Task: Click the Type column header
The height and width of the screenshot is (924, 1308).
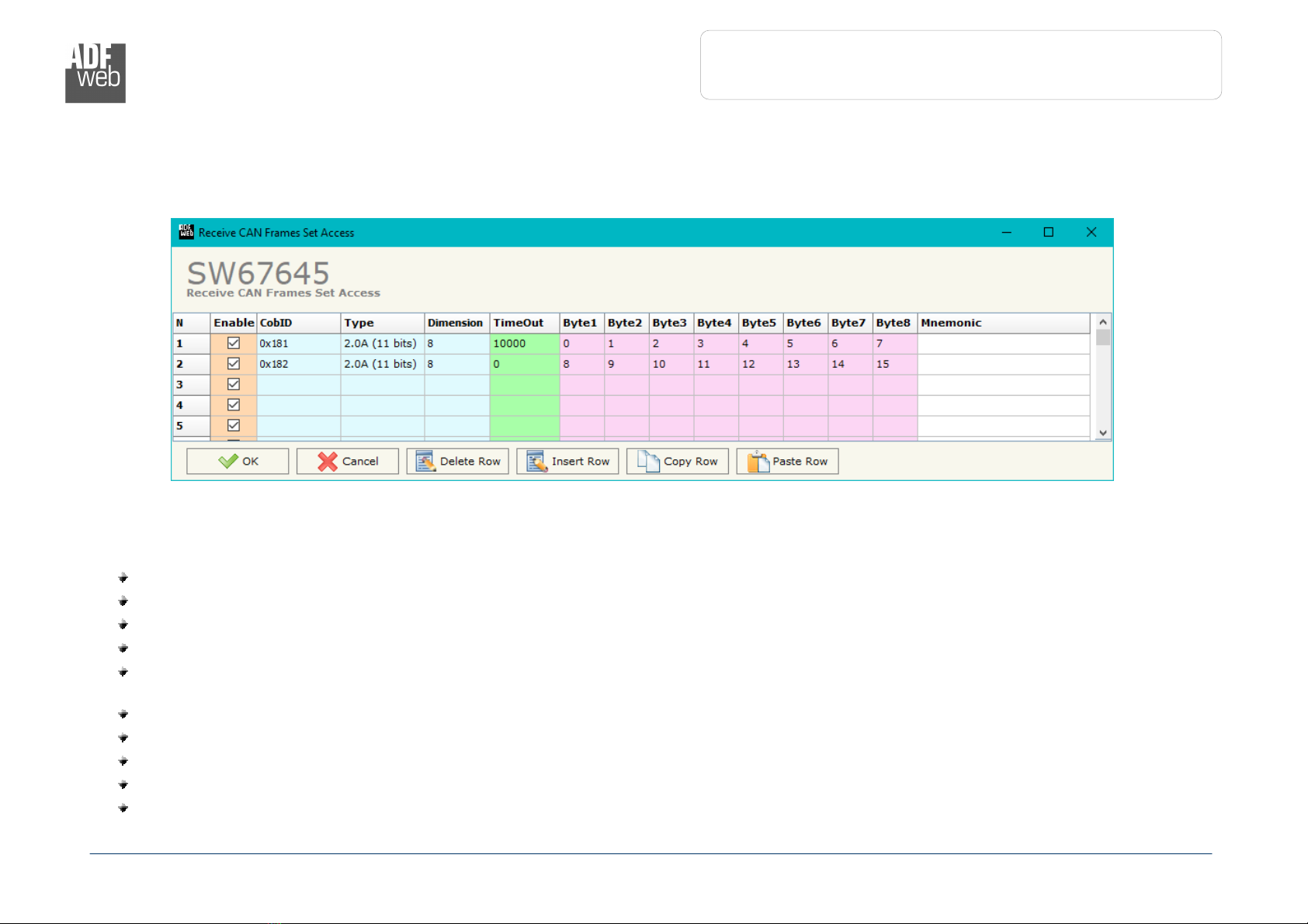Action: tap(383, 323)
